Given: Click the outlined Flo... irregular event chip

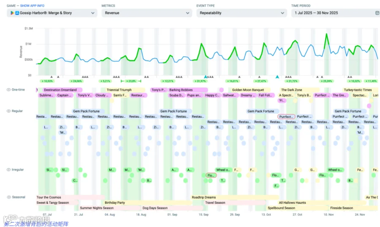Looking at the screenshot, I should click(x=211, y=175).
